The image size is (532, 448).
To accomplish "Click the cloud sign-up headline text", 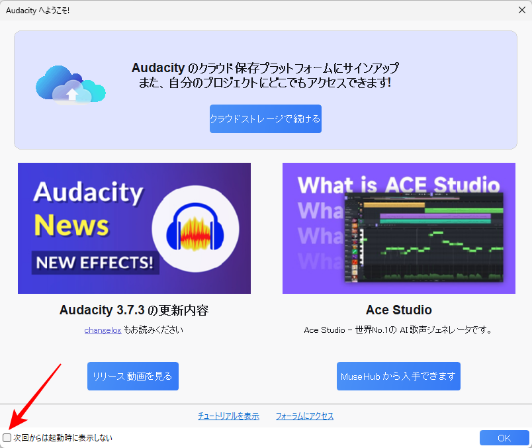I will pos(265,75).
